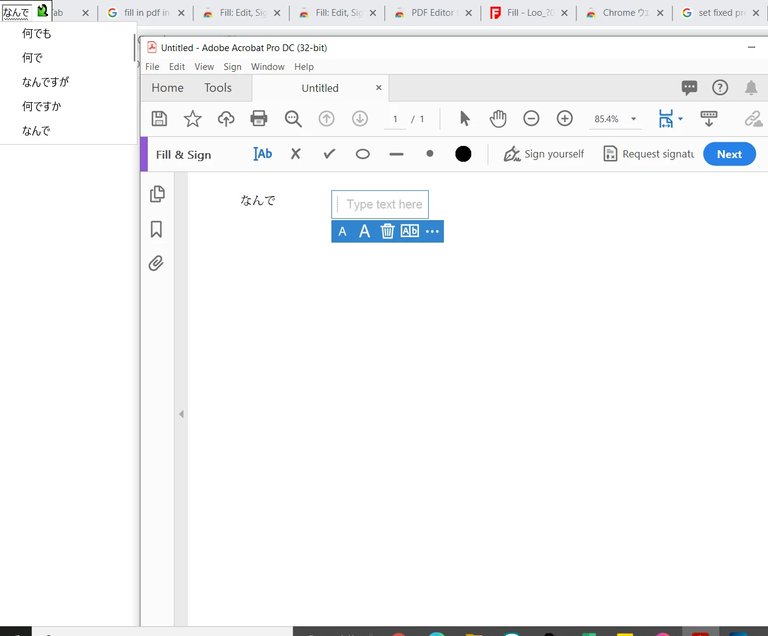Image resolution: width=768 pixels, height=636 pixels.
Task: Click the 'Type text here' field
Action: click(x=380, y=204)
